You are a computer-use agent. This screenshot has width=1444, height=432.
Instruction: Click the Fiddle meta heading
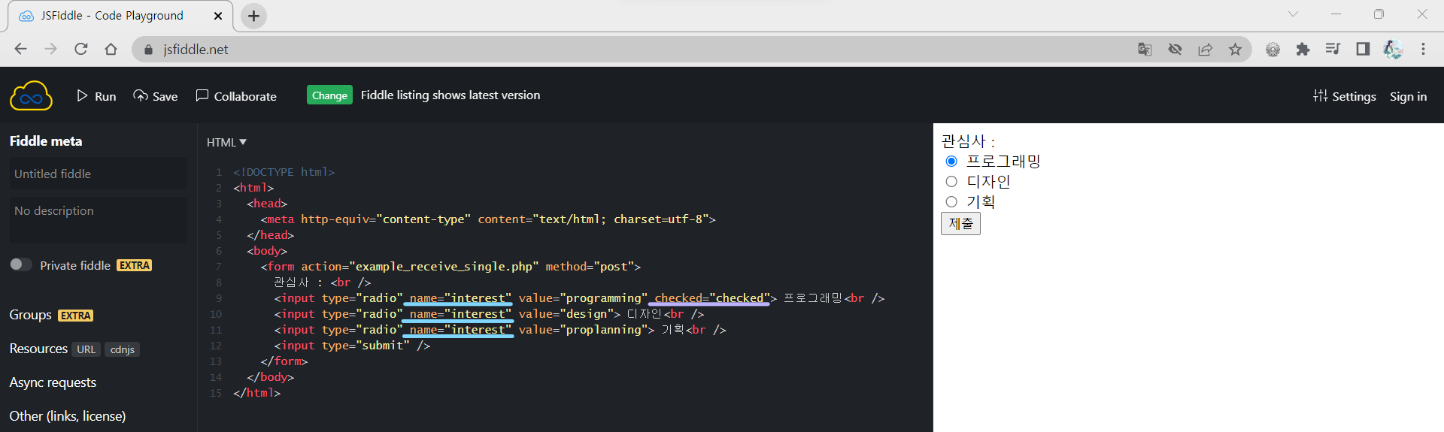pos(46,141)
